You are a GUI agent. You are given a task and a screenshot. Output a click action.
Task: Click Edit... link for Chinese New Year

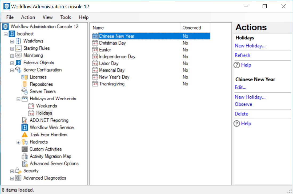pos(240,88)
